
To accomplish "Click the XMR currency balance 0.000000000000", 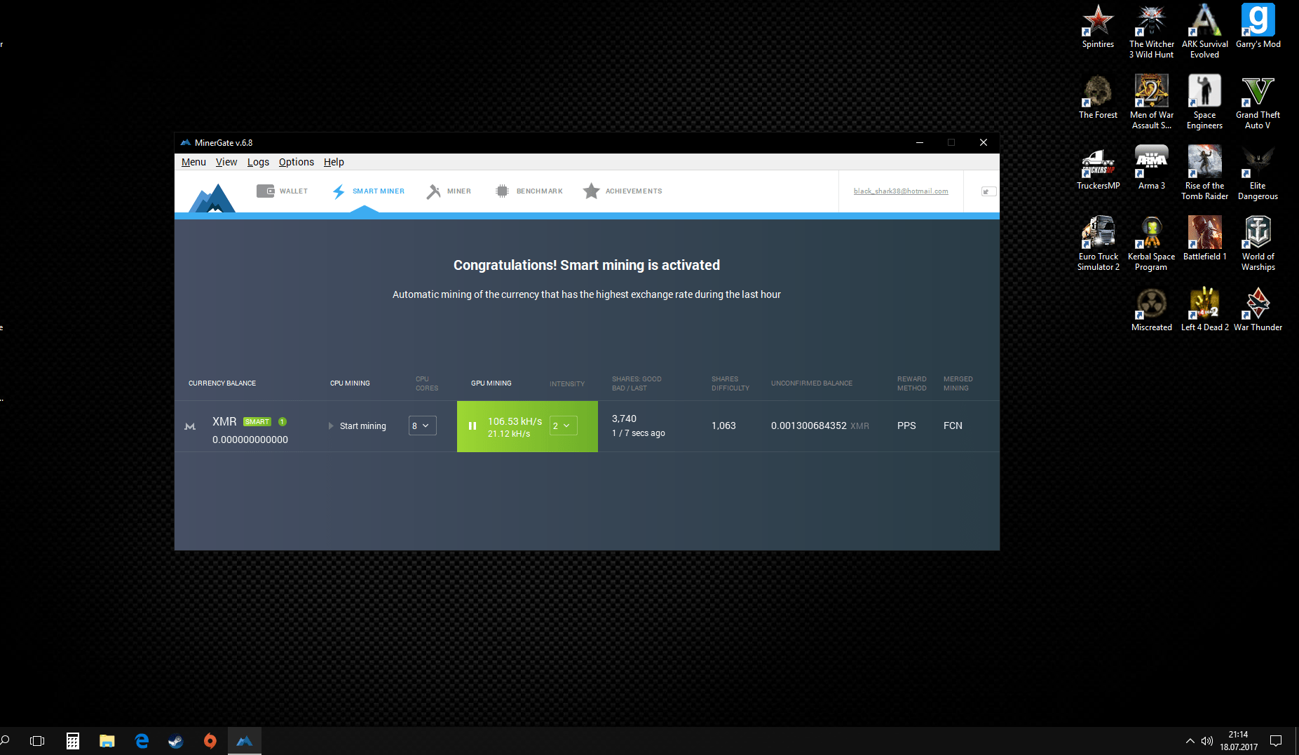I will tap(250, 440).
